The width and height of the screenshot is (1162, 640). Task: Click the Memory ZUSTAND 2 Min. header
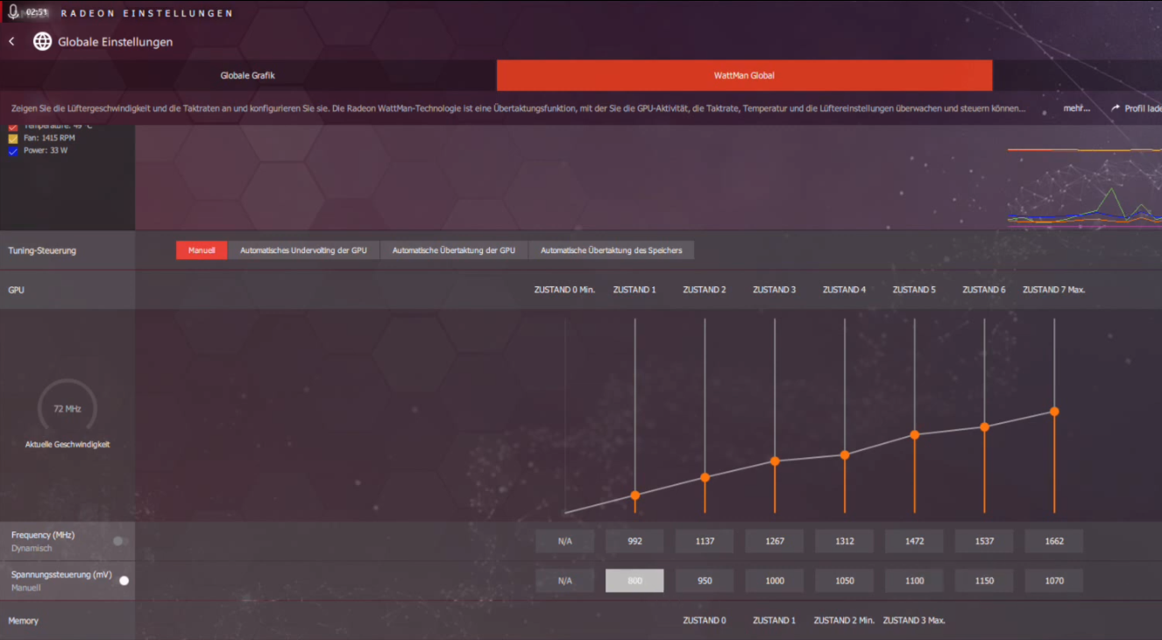tap(844, 621)
